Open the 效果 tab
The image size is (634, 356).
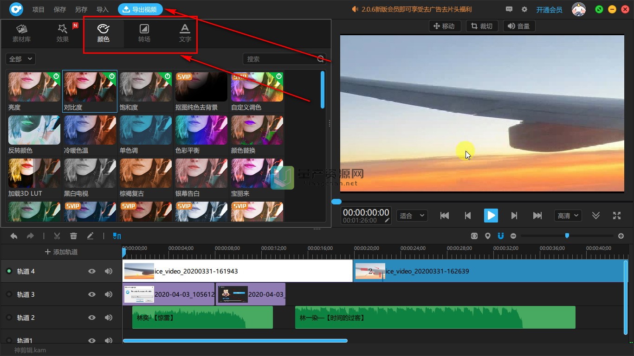point(63,33)
